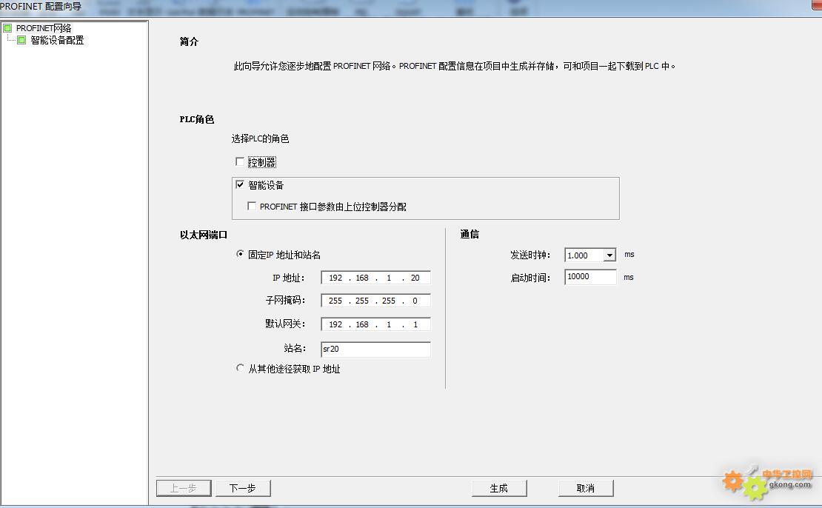This screenshot has height=508, width=822.
Task: Click the 生成 button
Action: click(x=499, y=488)
